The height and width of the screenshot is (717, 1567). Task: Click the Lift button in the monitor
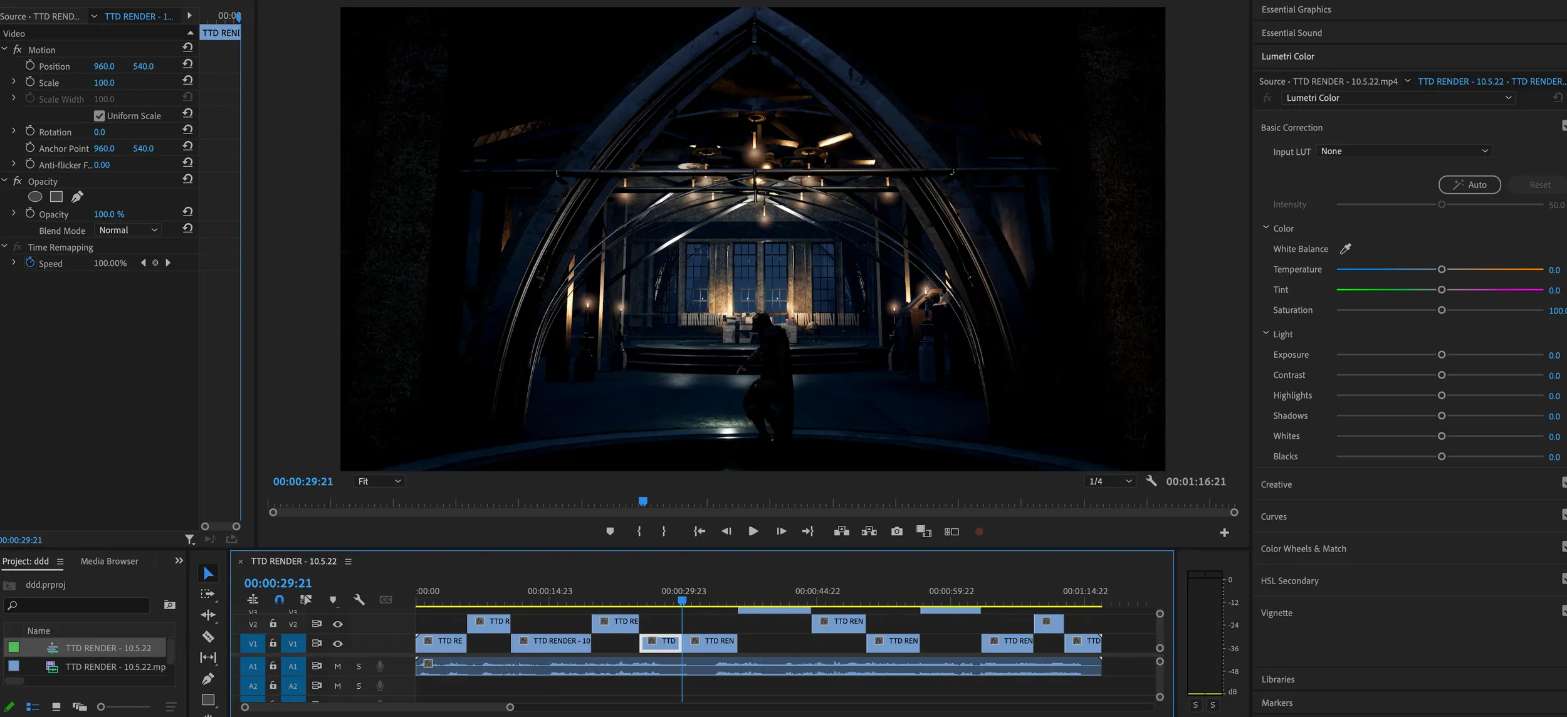click(x=841, y=531)
